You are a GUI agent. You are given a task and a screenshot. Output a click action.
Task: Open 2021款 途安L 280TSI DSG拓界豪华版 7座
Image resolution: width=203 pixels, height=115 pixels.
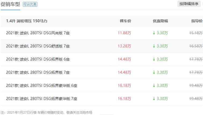tap(42, 99)
